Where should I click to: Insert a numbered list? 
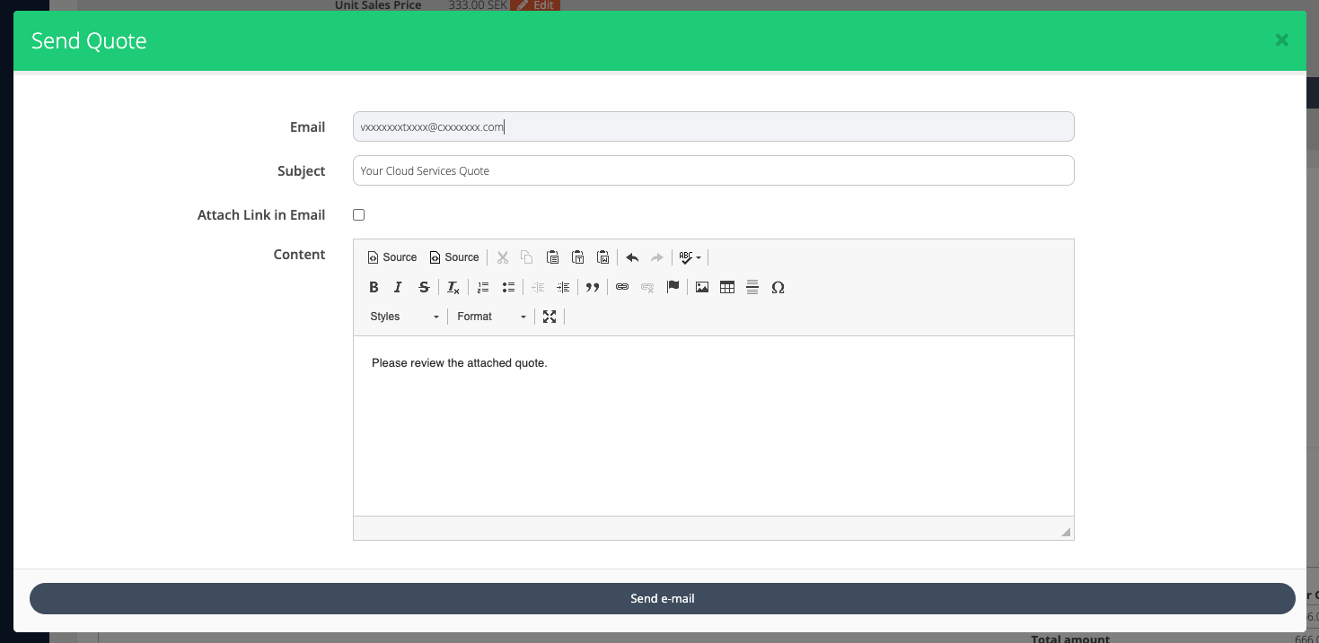click(x=483, y=288)
